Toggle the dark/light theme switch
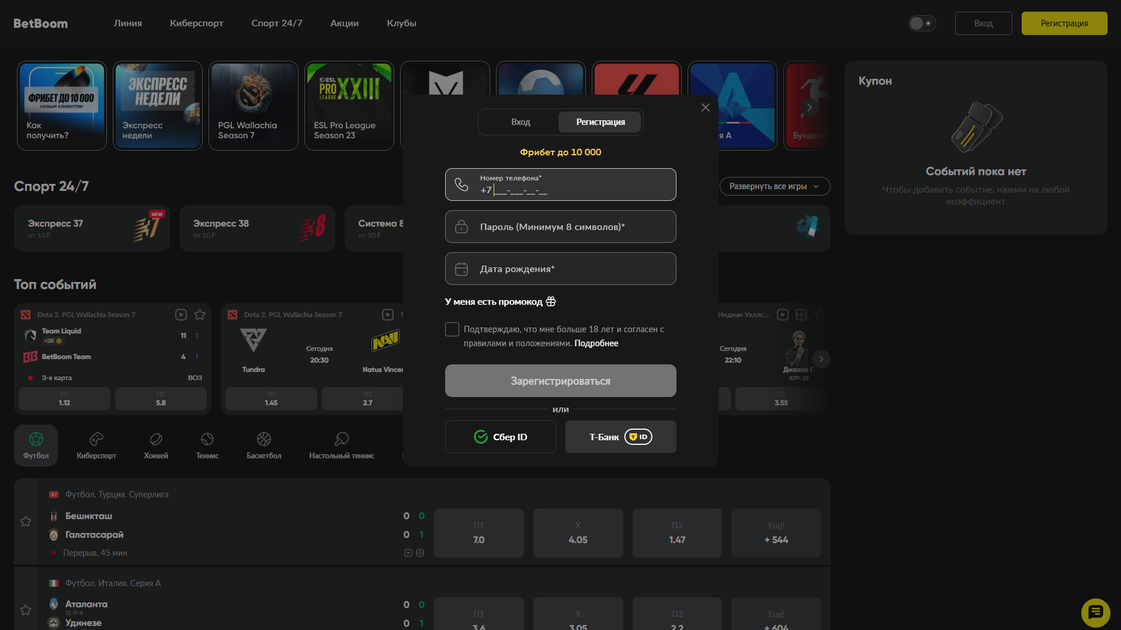 (922, 23)
